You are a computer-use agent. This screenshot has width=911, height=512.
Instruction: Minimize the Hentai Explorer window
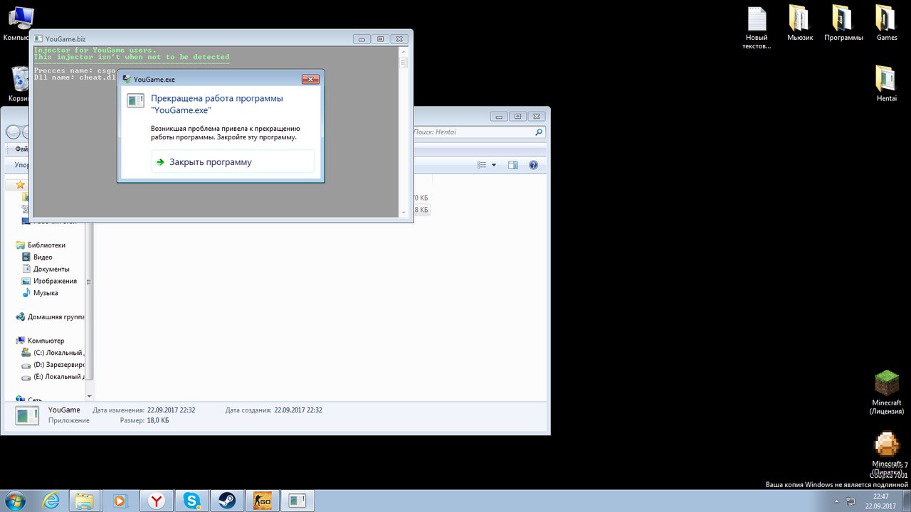[499, 116]
